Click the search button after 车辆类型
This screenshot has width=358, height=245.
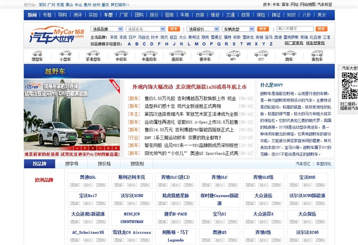(263, 29)
